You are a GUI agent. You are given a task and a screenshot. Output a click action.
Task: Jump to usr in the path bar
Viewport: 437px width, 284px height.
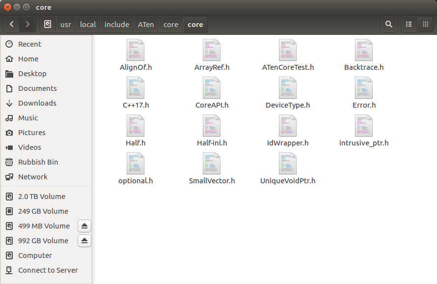point(65,24)
